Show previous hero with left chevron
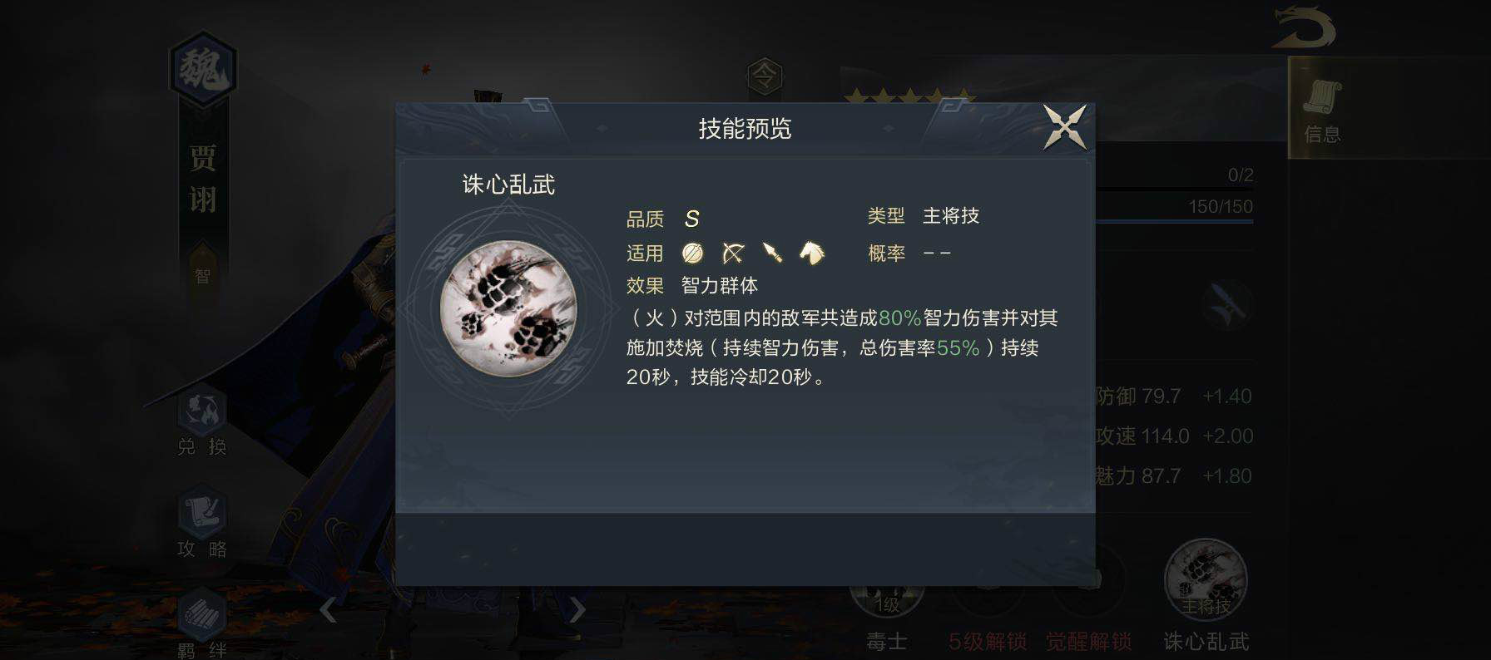 click(x=329, y=609)
